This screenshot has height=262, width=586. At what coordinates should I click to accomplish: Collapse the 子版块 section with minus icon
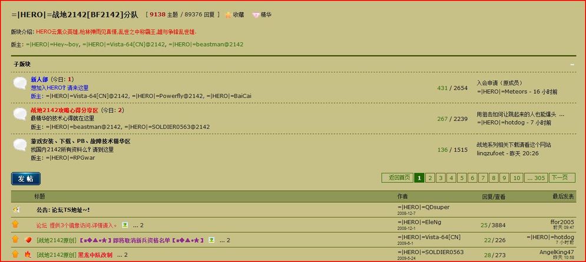pyautogui.click(x=572, y=65)
